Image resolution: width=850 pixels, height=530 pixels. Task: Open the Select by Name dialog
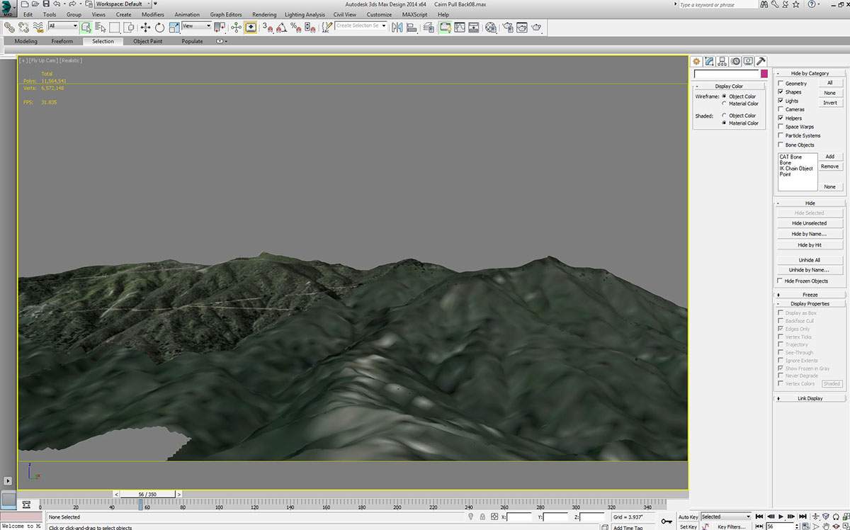[101, 28]
